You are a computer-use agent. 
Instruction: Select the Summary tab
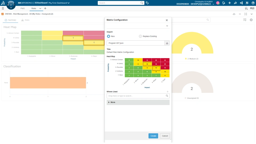coord(10,20)
